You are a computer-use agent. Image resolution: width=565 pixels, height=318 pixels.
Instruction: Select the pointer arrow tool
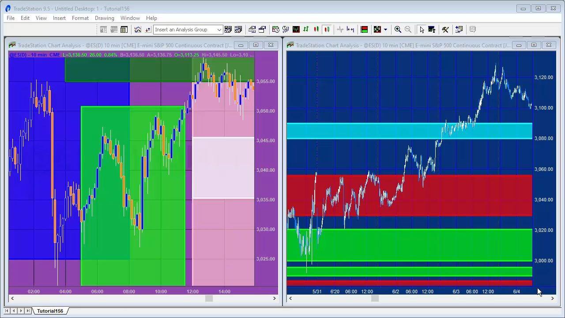click(422, 30)
